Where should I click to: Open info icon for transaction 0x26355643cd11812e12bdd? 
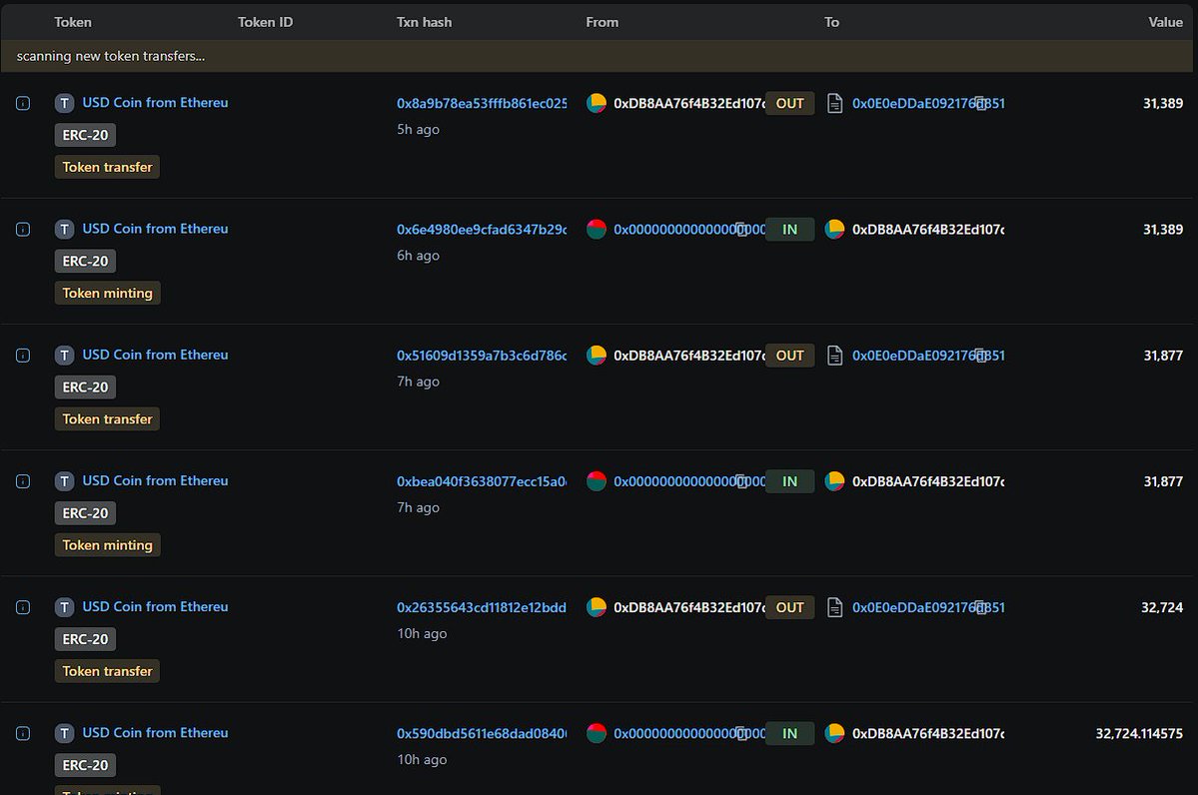pyautogui.click(x=23, y=607)
